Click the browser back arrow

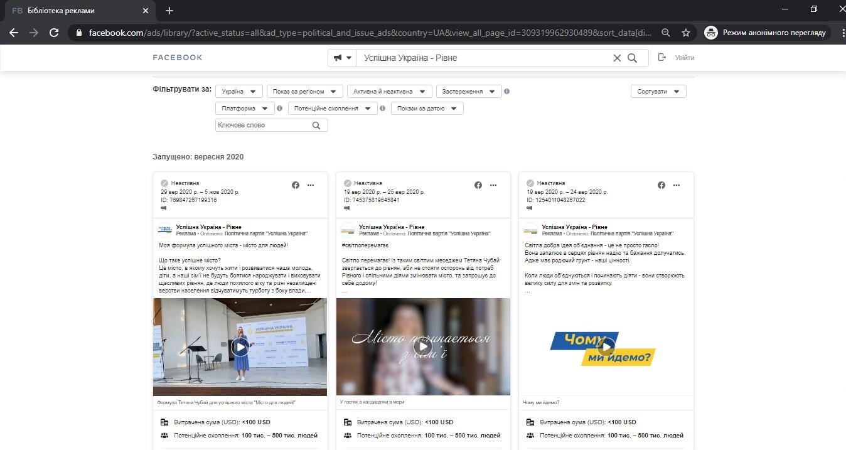click(14, 33)
